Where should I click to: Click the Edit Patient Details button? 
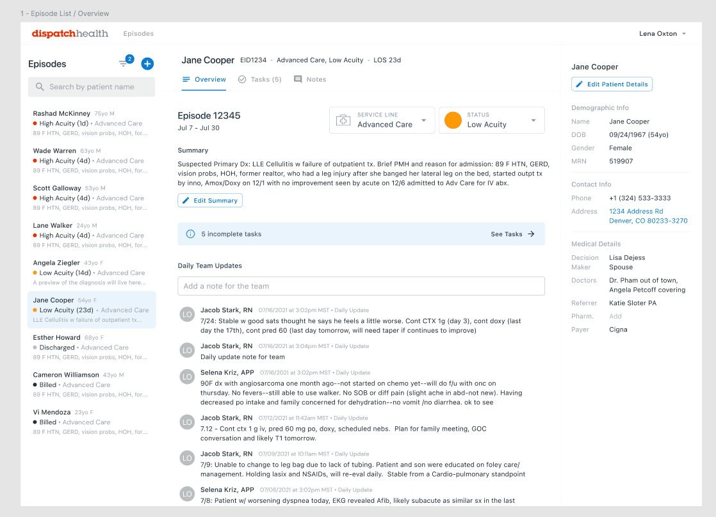tap(612, 84)
